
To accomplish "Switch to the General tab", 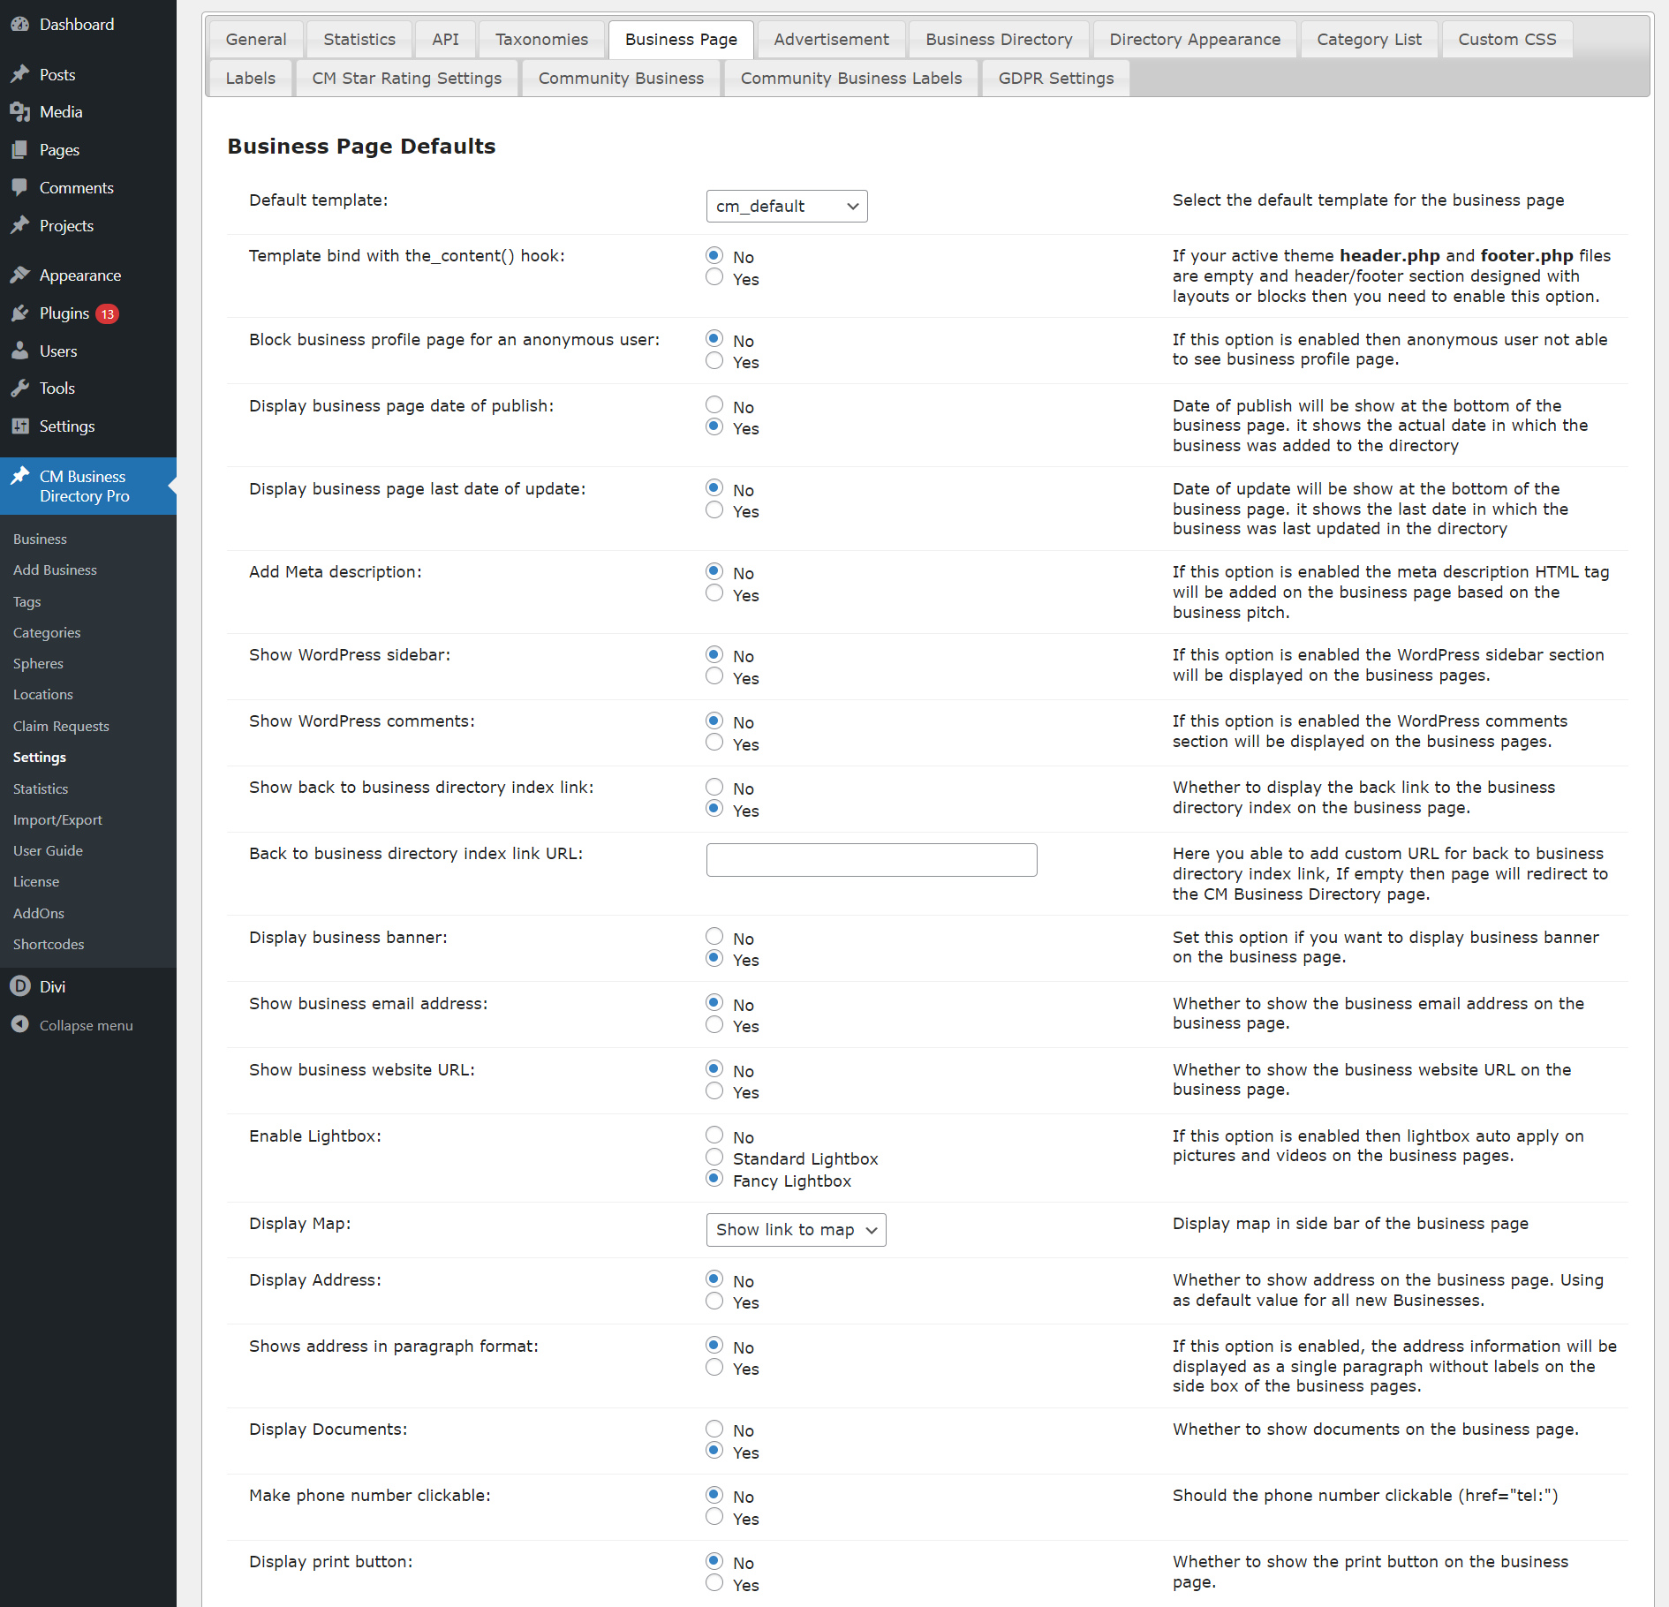I will point(256,39).
